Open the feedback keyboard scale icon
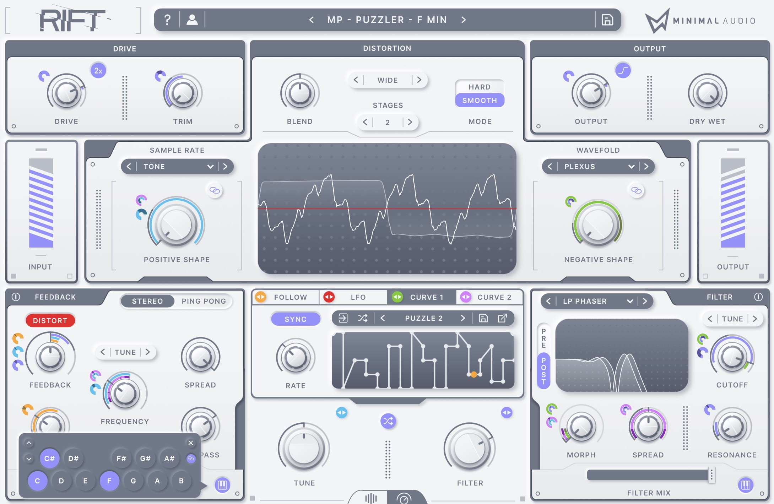The image size is (774, 504). [x=222, y=485]
